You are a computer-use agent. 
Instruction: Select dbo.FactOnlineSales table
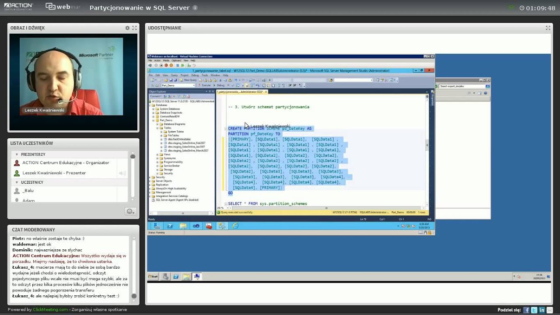point(179,139)
